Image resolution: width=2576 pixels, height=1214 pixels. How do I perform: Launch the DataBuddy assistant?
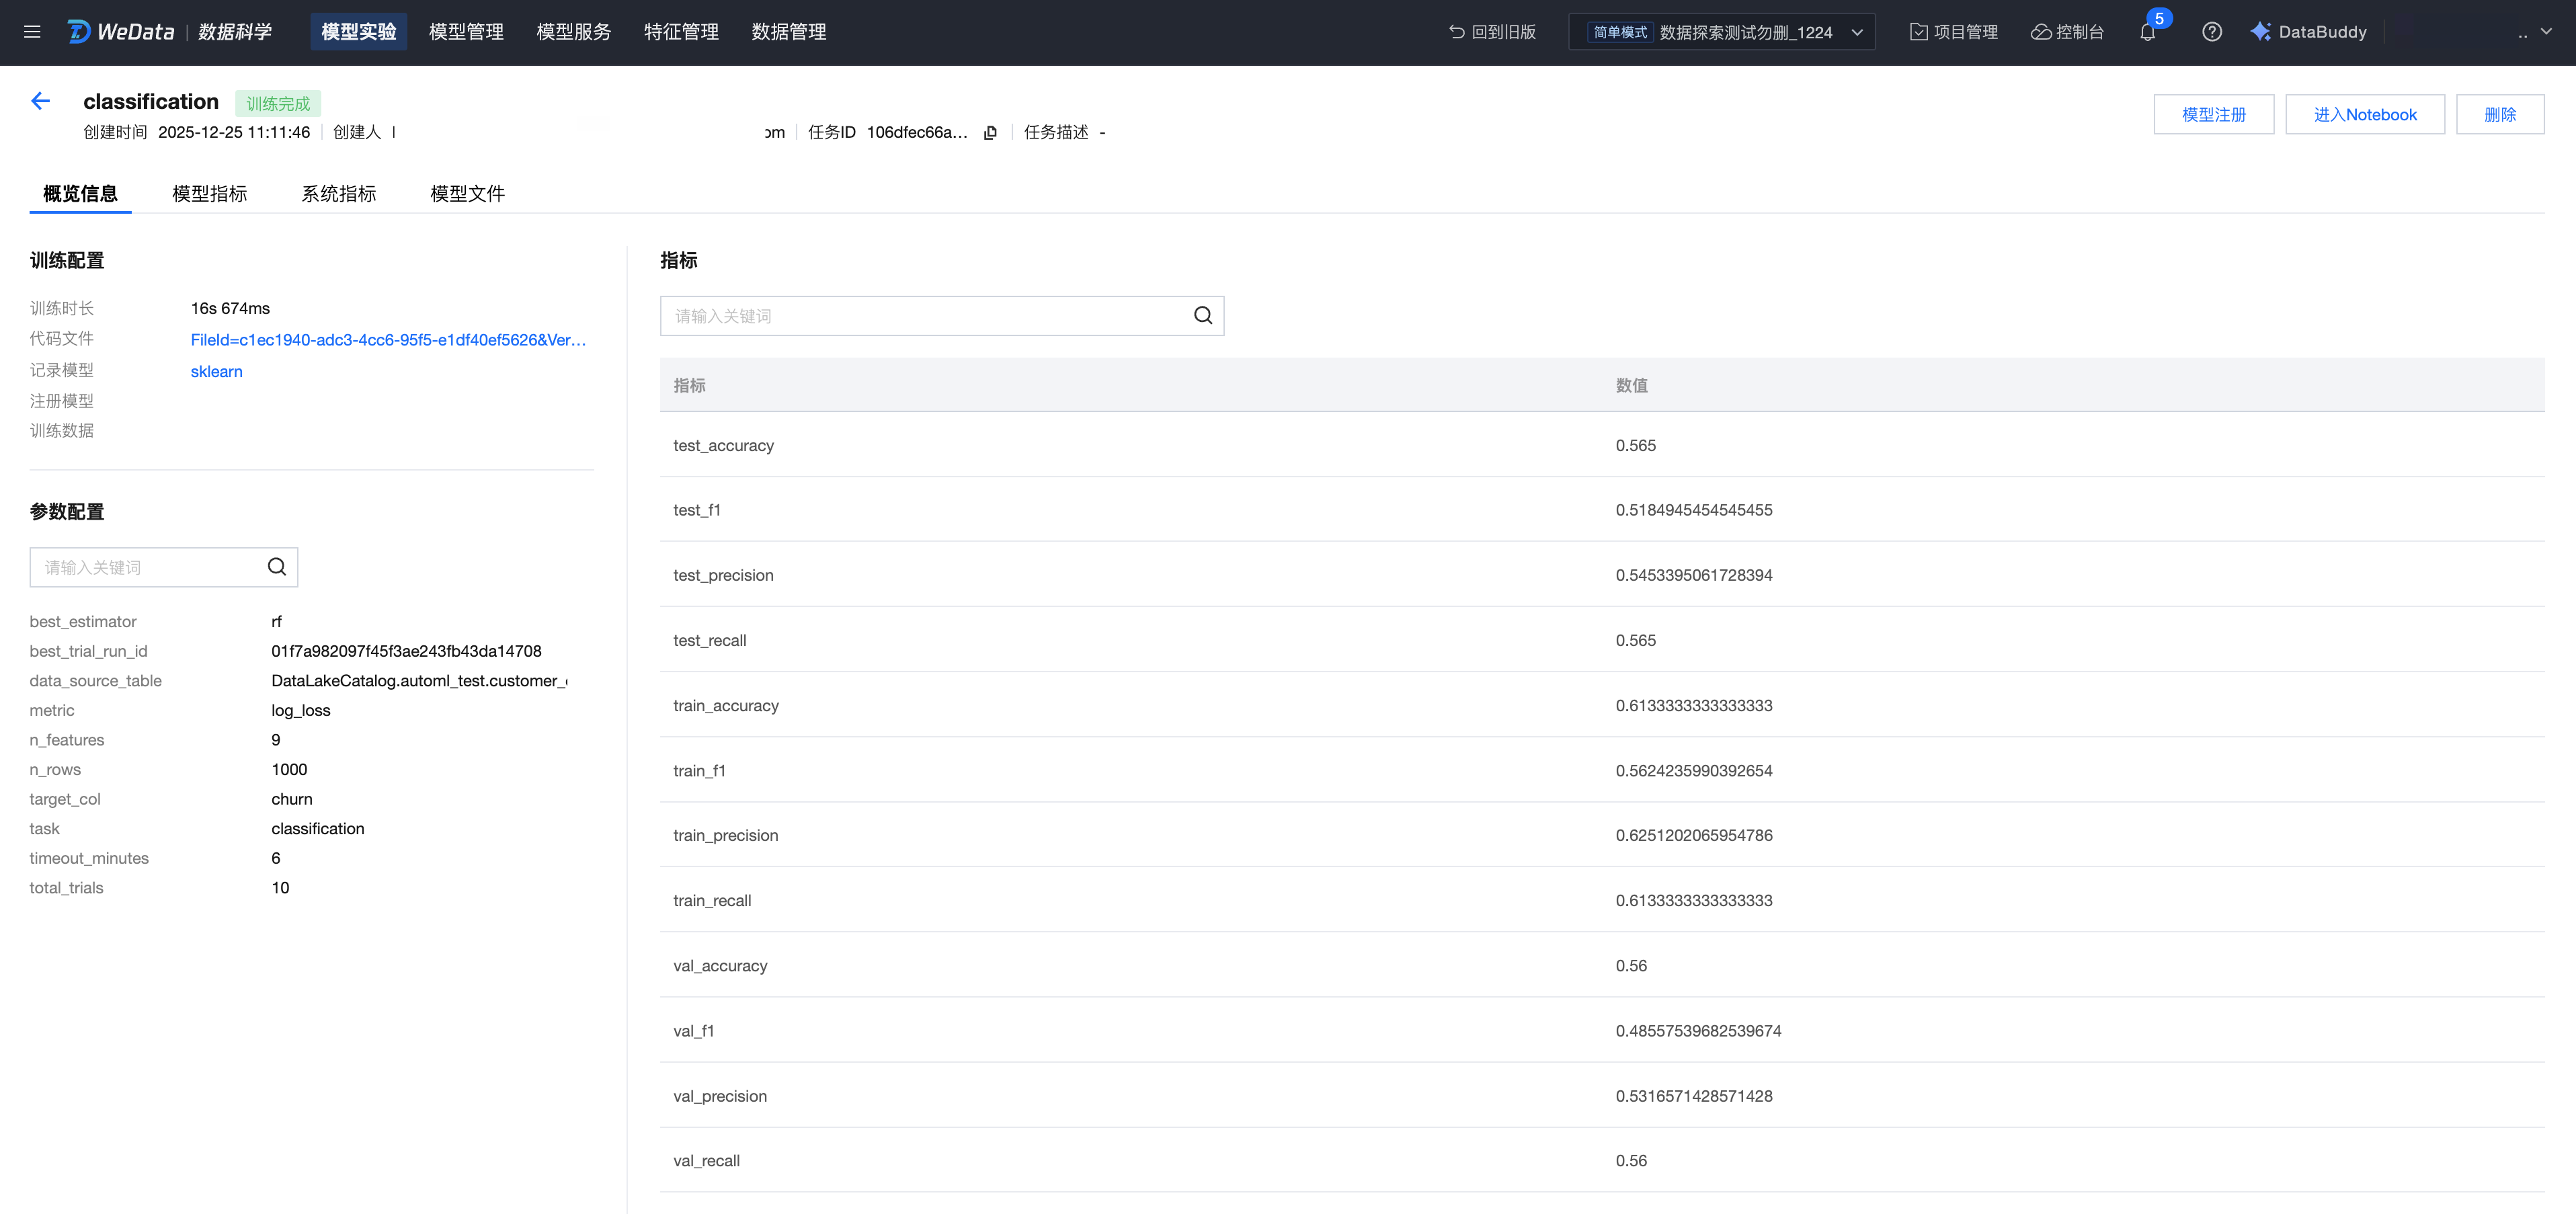click(2309, 32)
